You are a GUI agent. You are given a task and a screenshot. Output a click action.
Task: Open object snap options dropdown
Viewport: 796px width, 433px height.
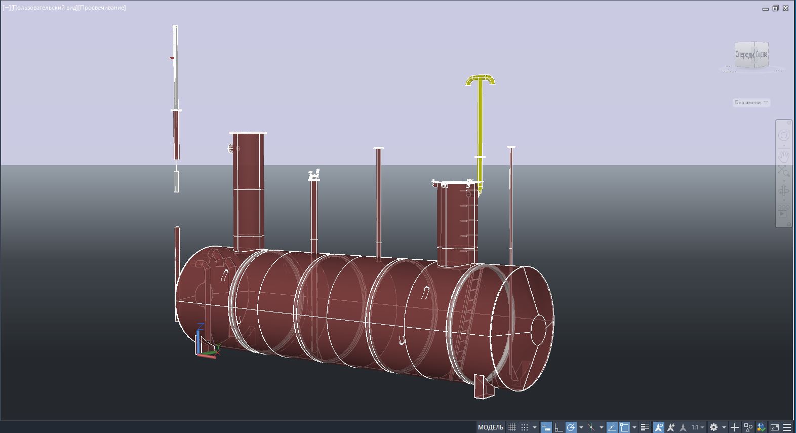[634, 427]
